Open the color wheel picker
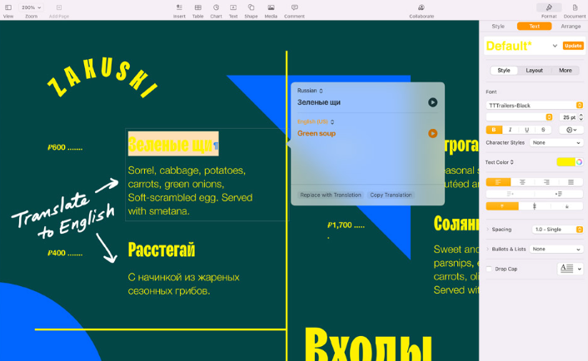This screenshot has width=588, height=361. (x=580, y=161)
